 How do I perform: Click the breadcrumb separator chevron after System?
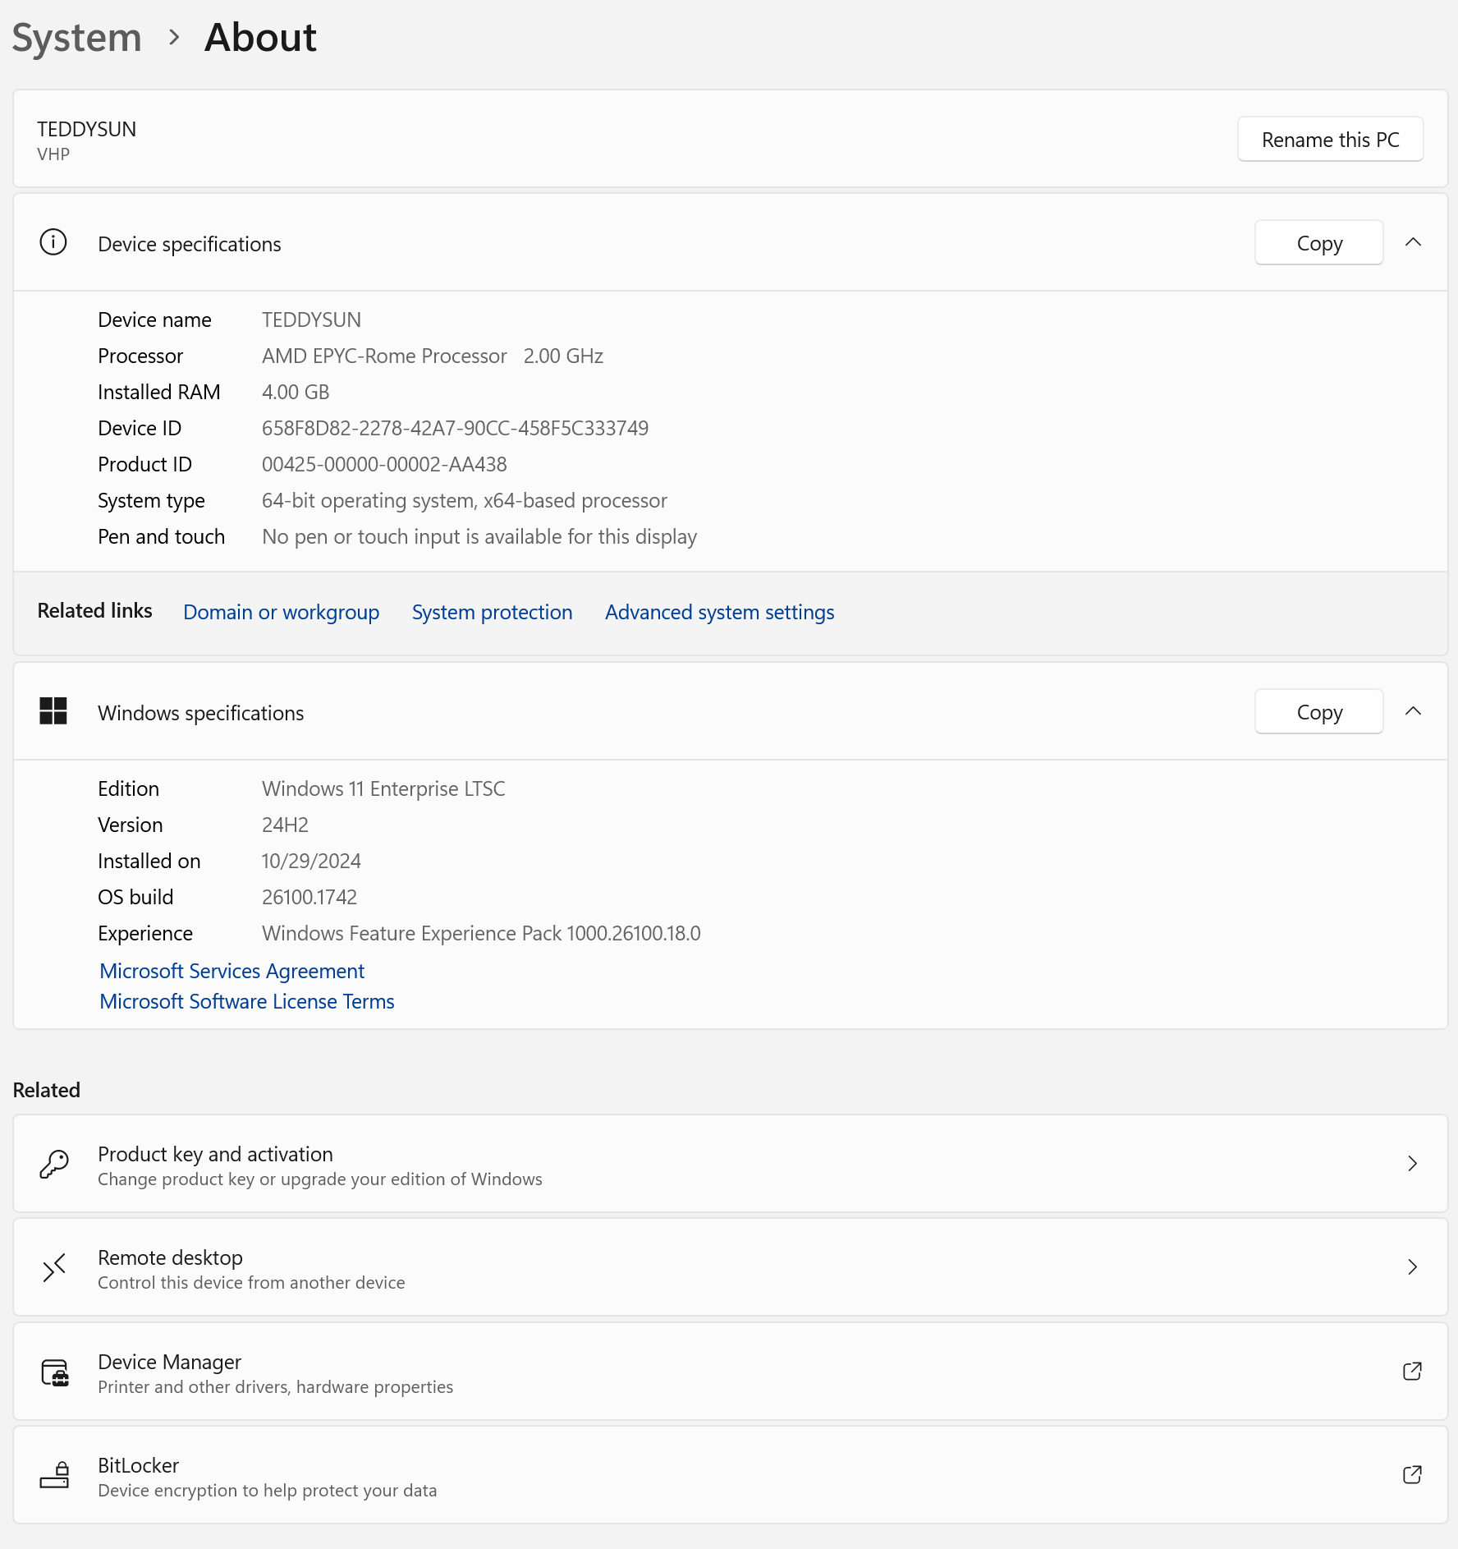[x=173, y=38]
